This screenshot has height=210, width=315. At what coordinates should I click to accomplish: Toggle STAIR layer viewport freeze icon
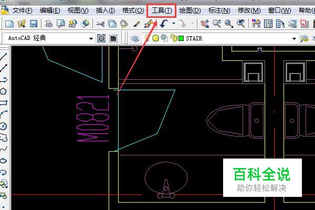(x=164, y=38)
